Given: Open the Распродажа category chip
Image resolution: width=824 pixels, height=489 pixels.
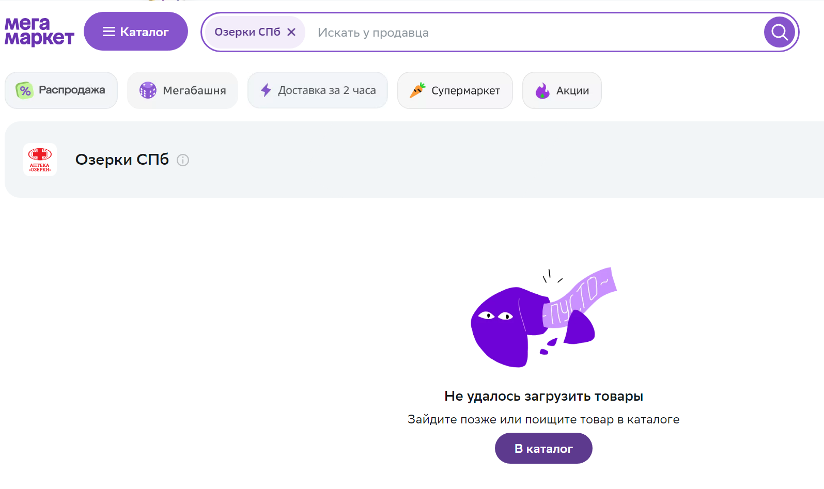Looking at the screenshot, I should [x=61, y=90].
